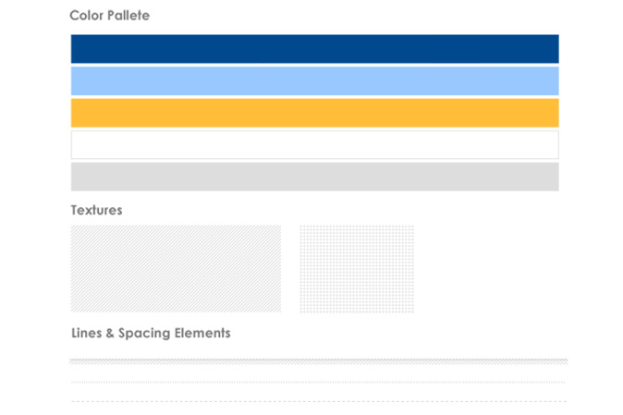Click the letter "T" starting Textures

74,210
